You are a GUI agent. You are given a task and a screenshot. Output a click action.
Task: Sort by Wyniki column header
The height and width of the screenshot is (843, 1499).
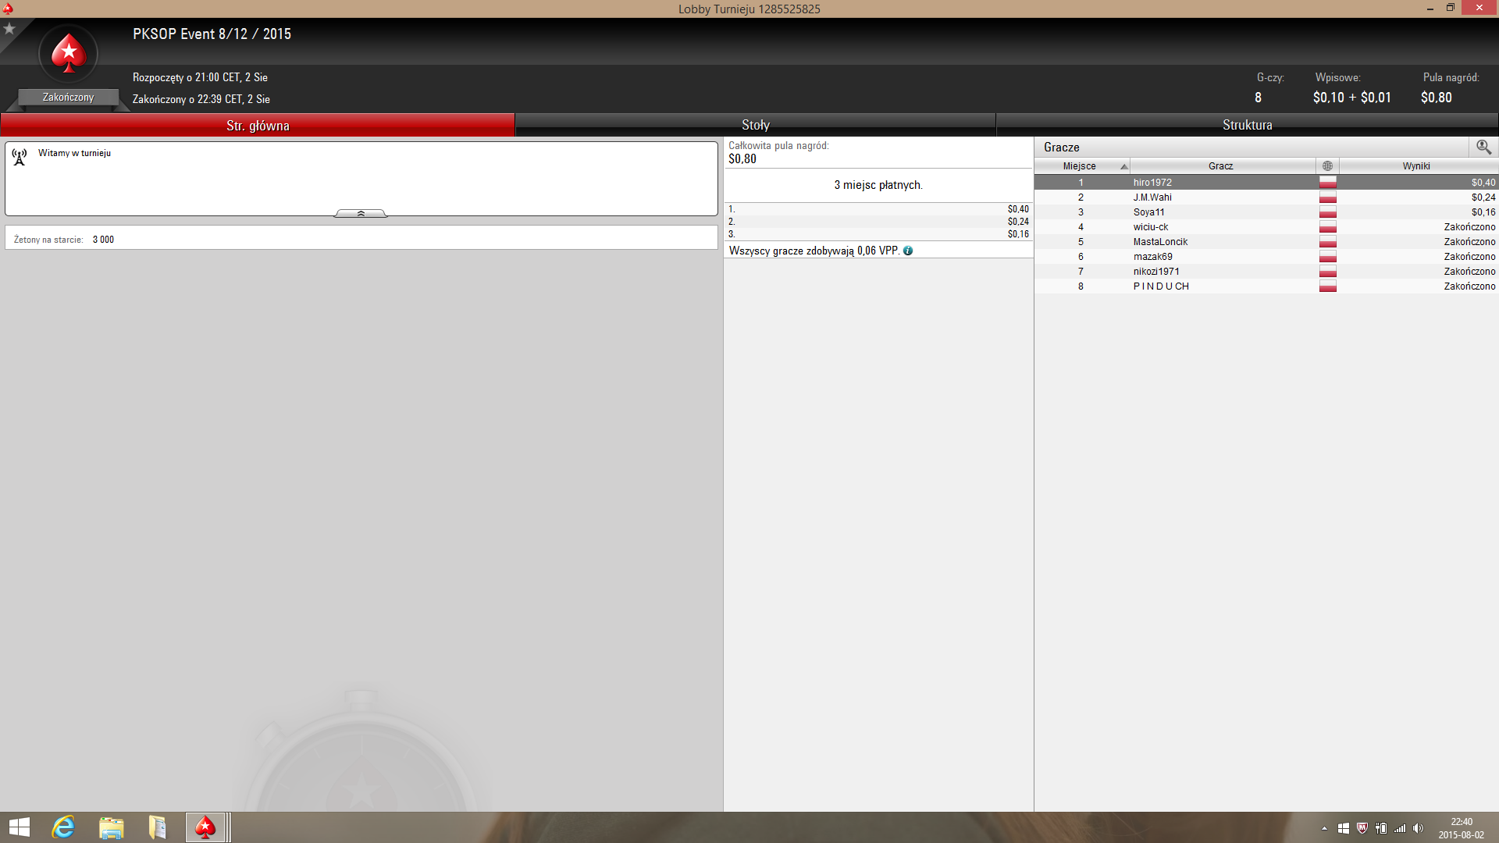point(1419,166)
